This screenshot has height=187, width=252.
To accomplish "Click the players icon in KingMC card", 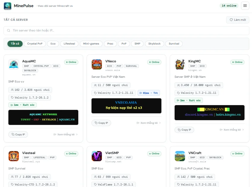I will click(x=178, y=85).
